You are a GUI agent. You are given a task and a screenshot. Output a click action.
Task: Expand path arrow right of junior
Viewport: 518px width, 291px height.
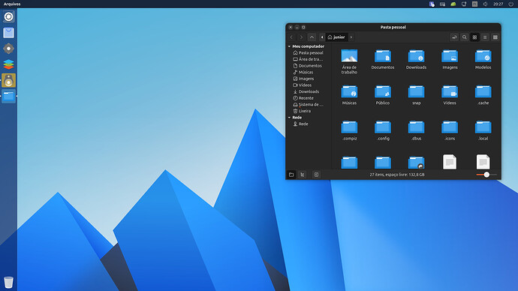point(351,37)
